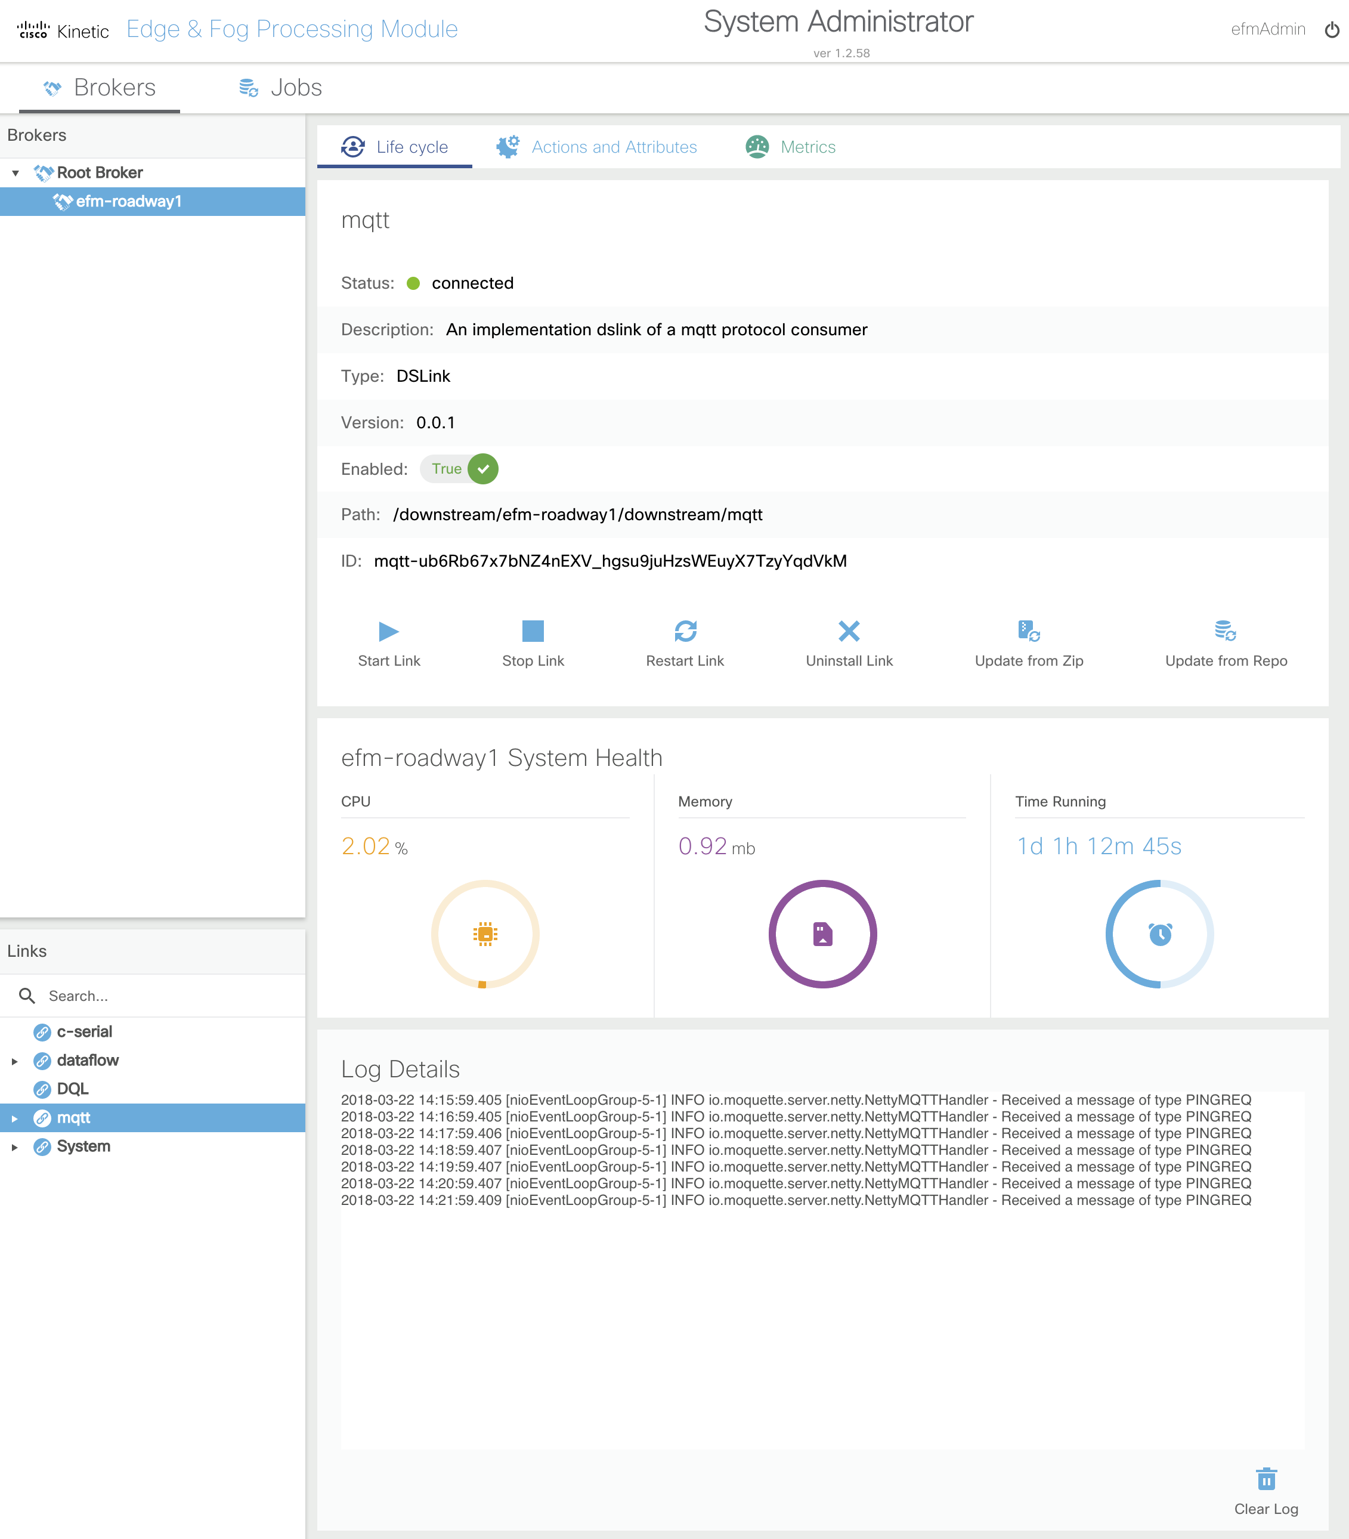Screen dimensions: 1349x1539
Task: Click the efm-roadway1 handshake icon
Action: pyautogui.click(x=63, y=202)
